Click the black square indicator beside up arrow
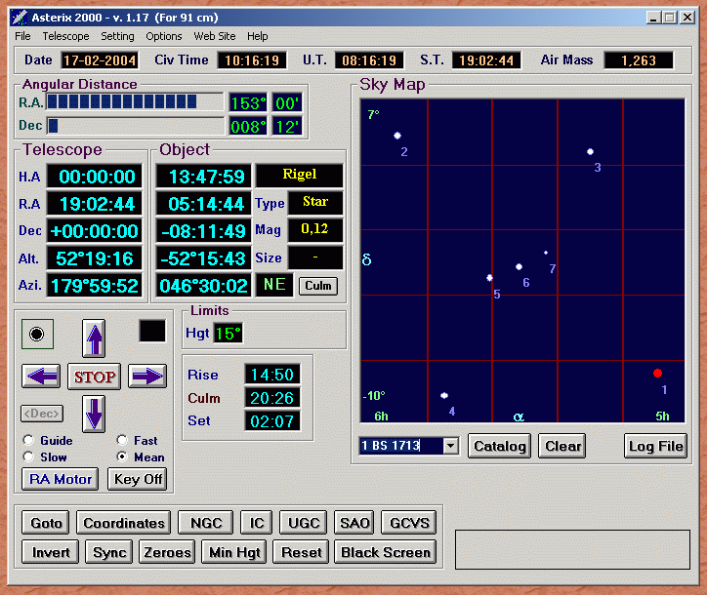The width and height of the screenshot is (707, 595). tap(152, 331)
